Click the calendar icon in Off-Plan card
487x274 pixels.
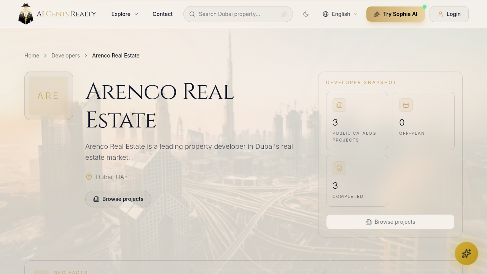pos(406,105)
